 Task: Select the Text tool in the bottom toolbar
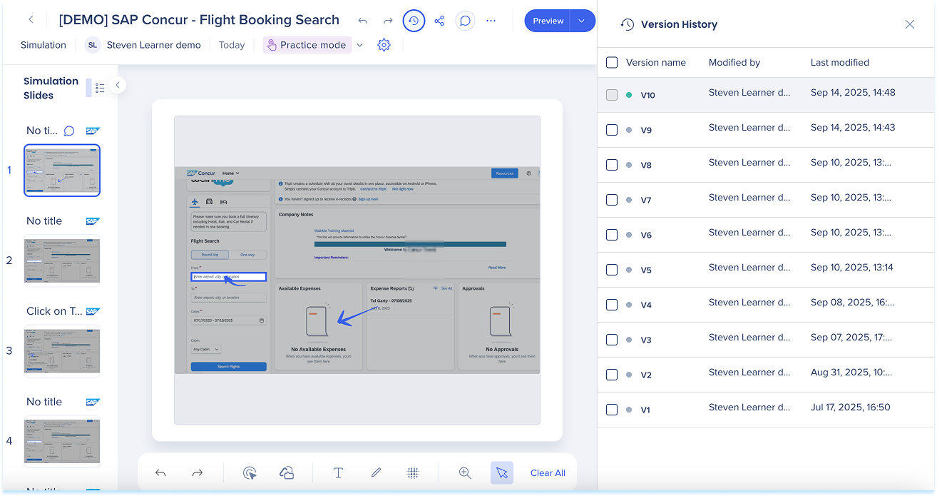coord(338,472)
